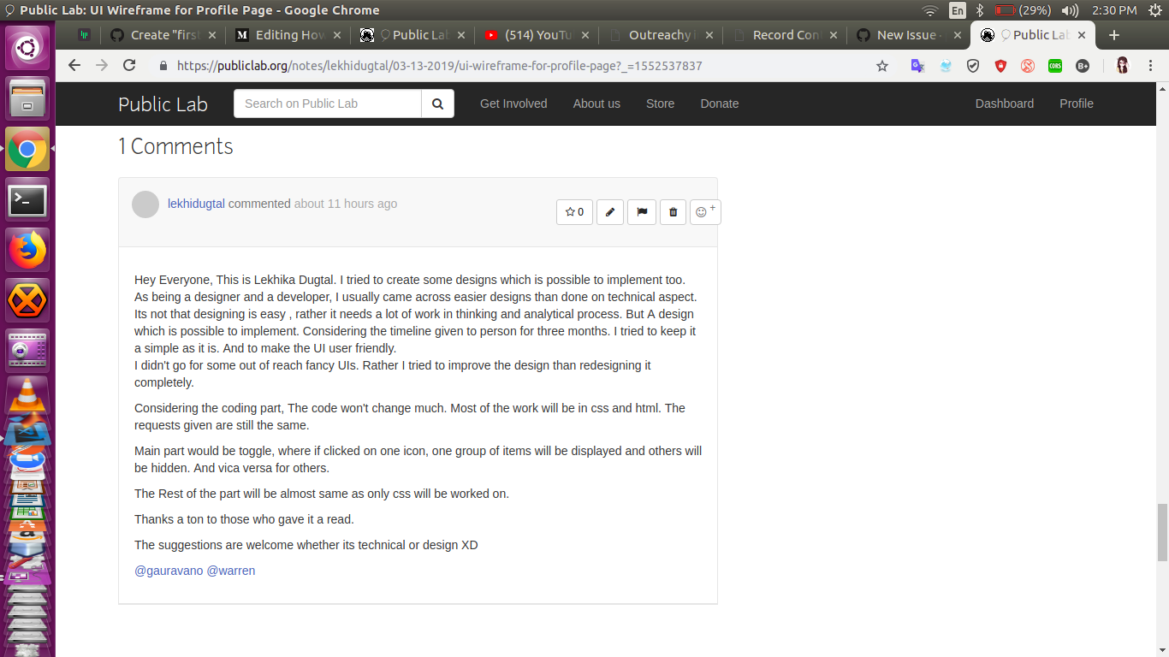Delete the comment with trash icon
This screenshot has width=1169, height=657.
(x=673, y=212)
